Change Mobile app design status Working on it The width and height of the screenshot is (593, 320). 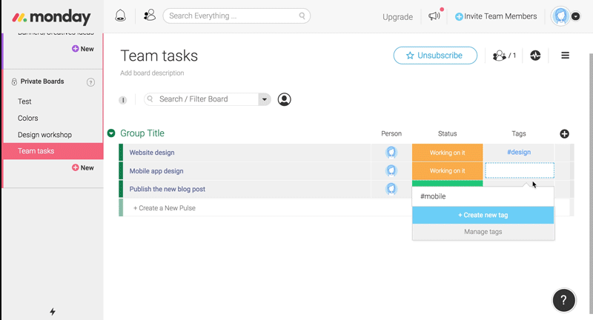[448, 171]
